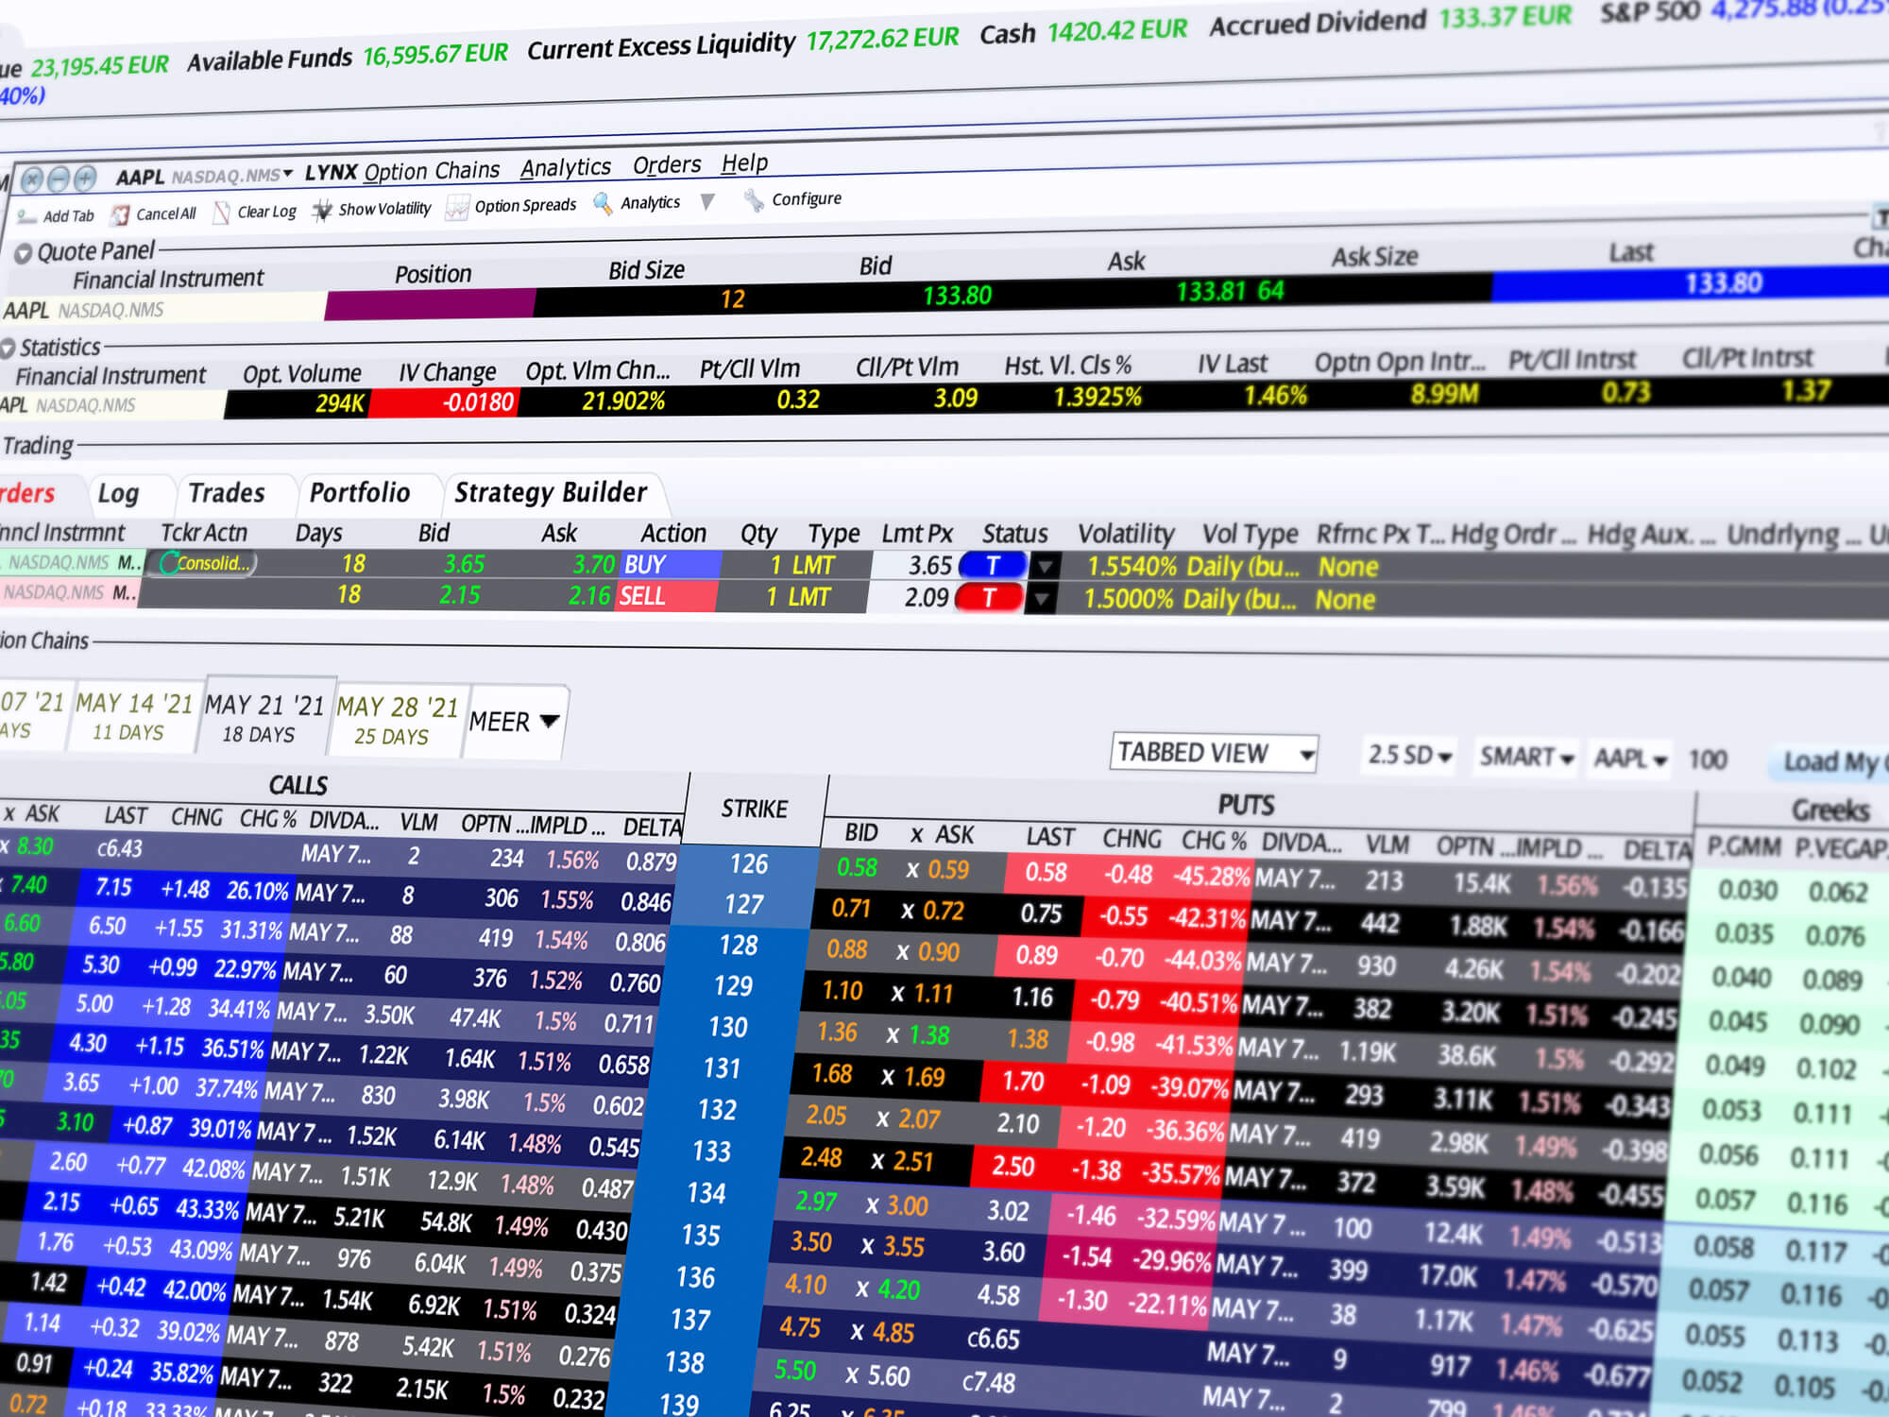Expand the toolbar overflow arrow after Analytics
The image size is (1889, 1417).
[707, 201]
